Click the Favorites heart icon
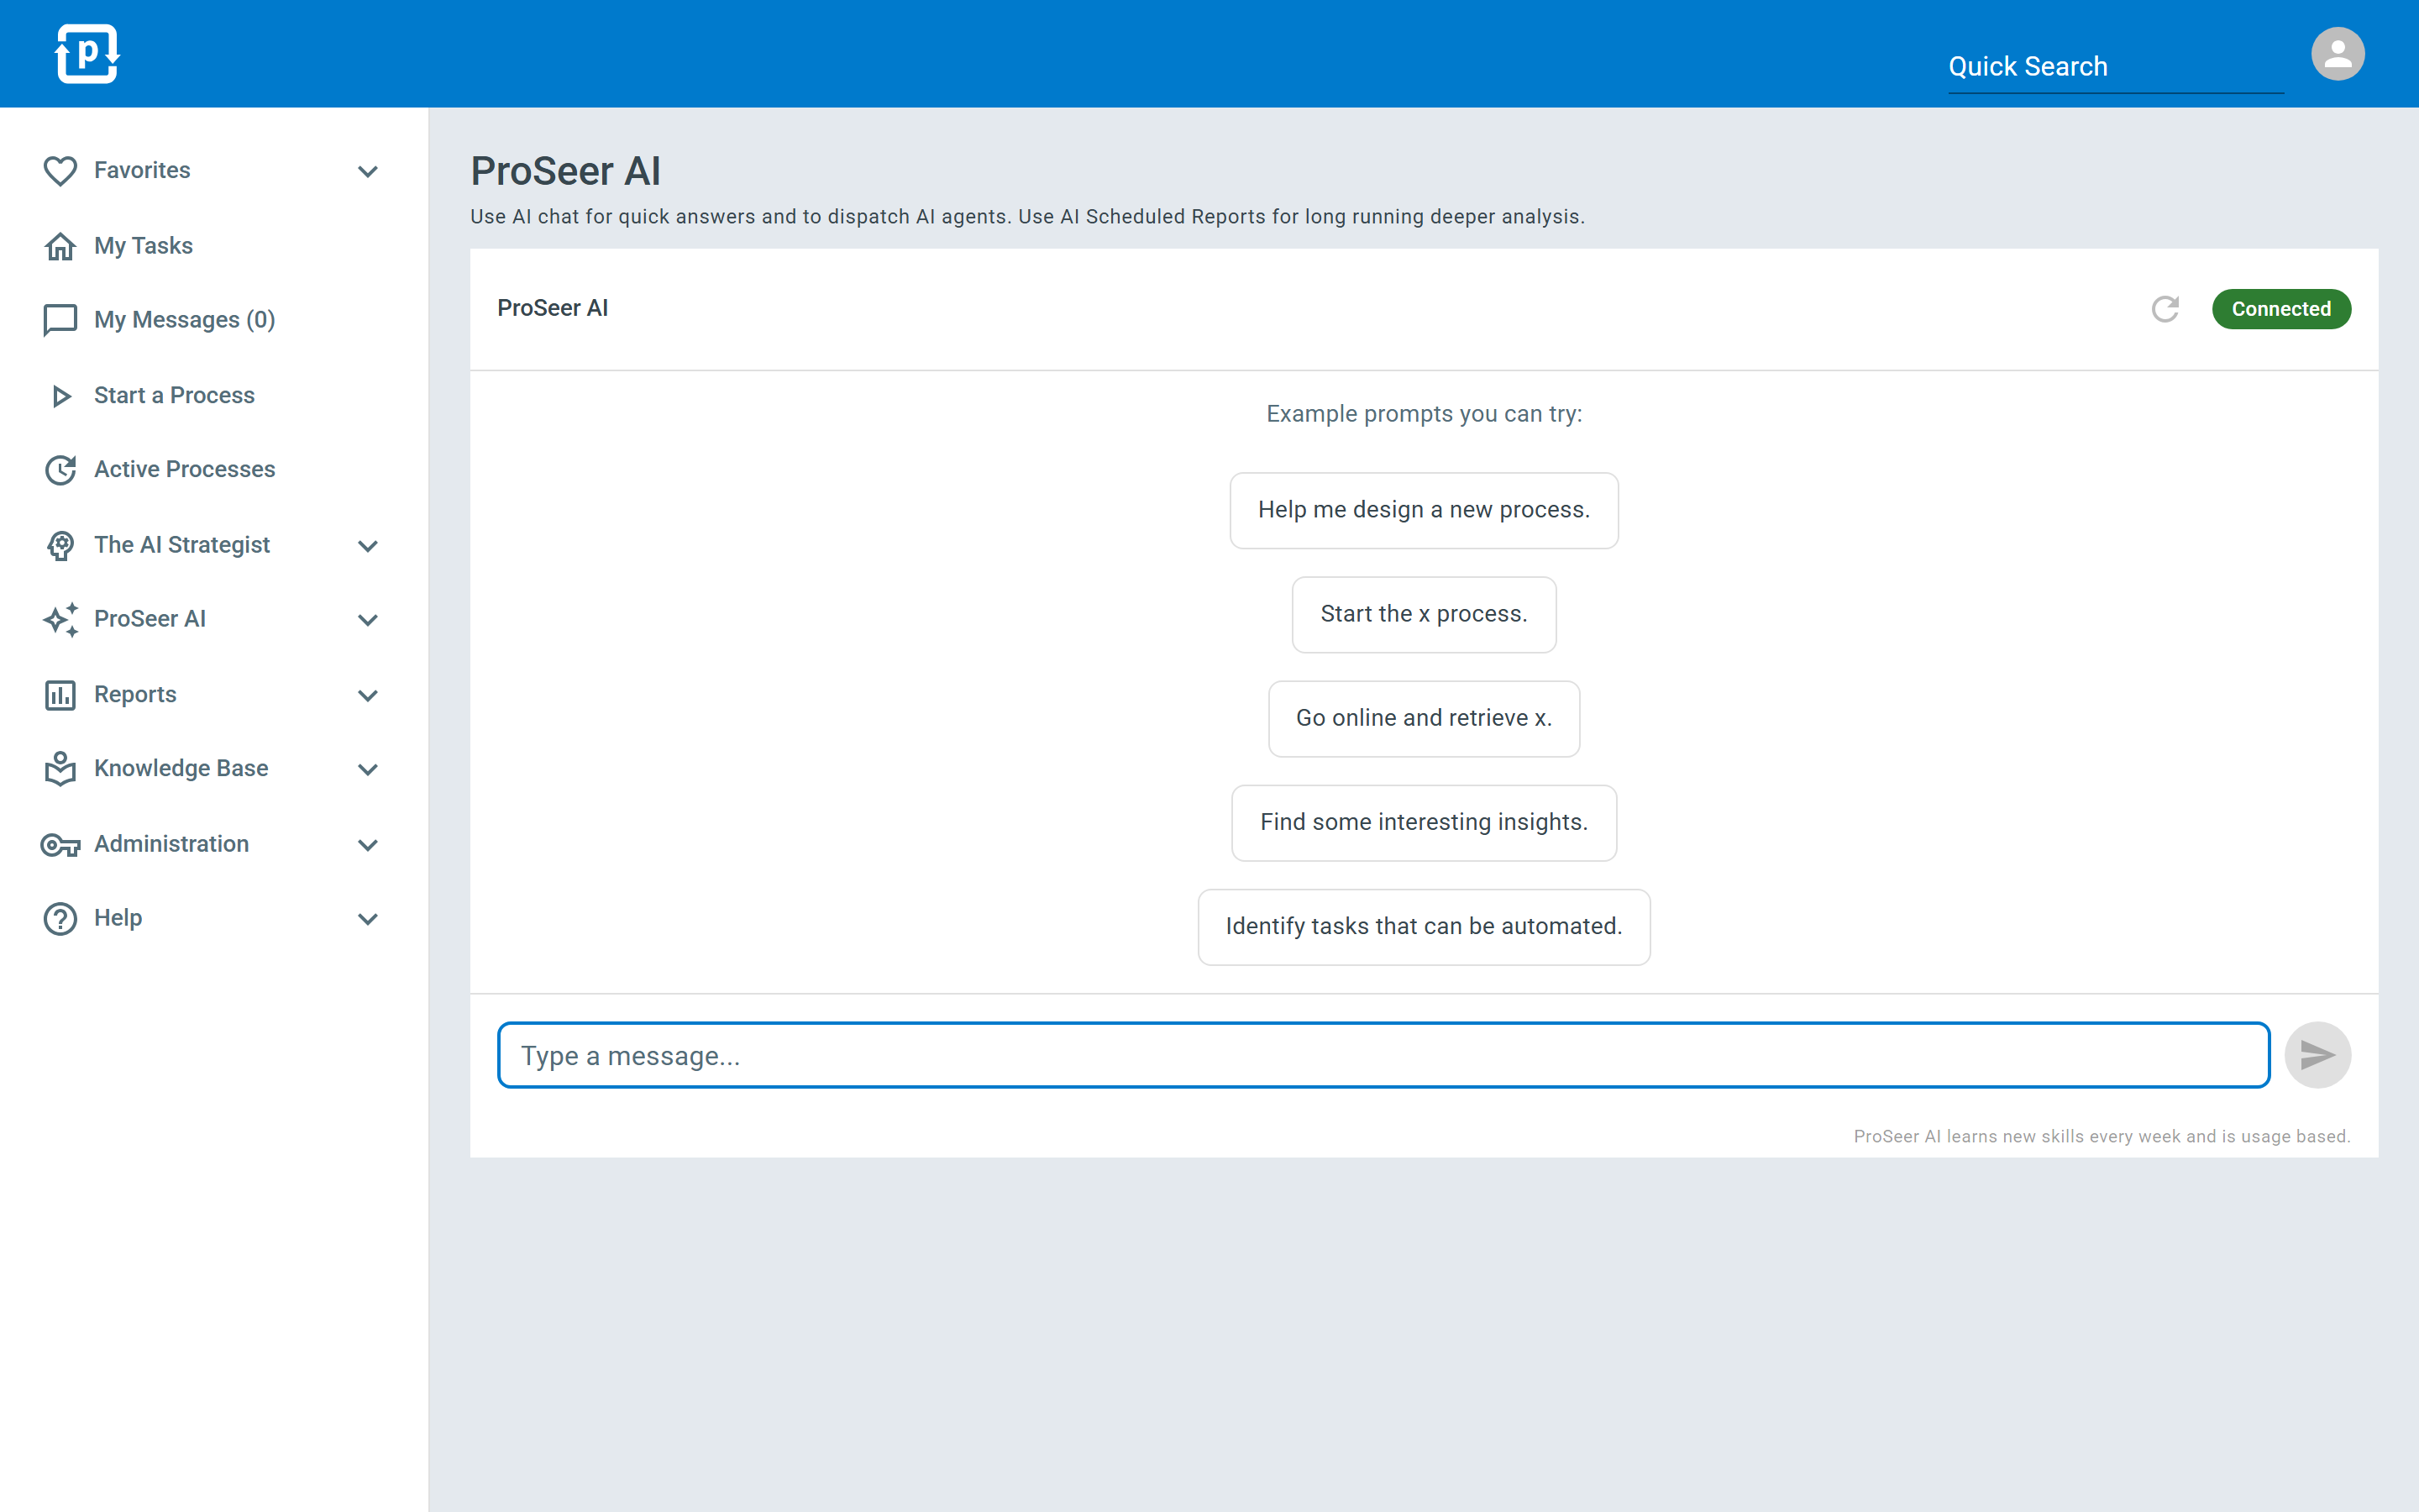Viewport: 2419px width, 1512px height. click(x=60, y=171)
